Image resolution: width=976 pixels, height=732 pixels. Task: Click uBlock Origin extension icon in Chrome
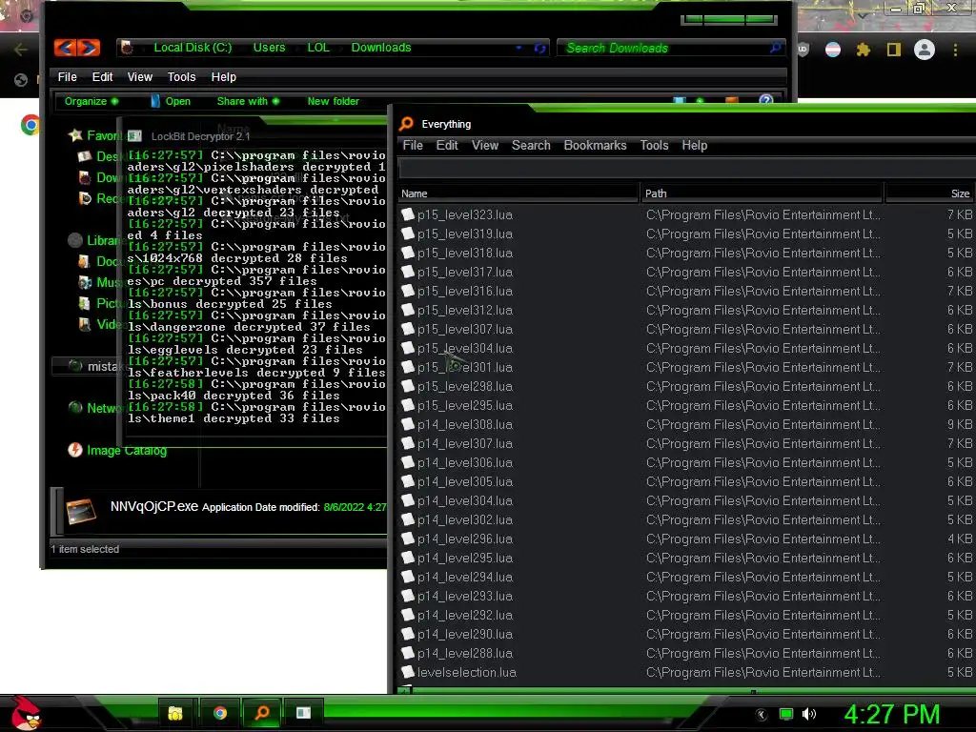tap(803, 50)
